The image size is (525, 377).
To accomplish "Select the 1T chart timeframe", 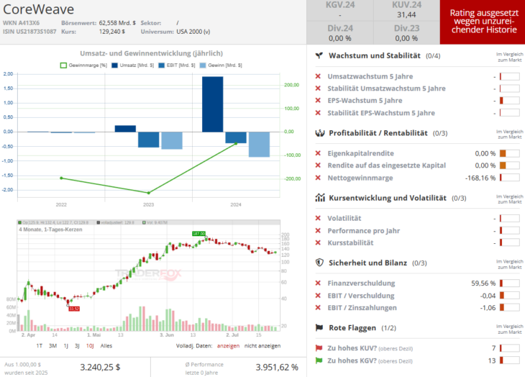I will point(39,346).
